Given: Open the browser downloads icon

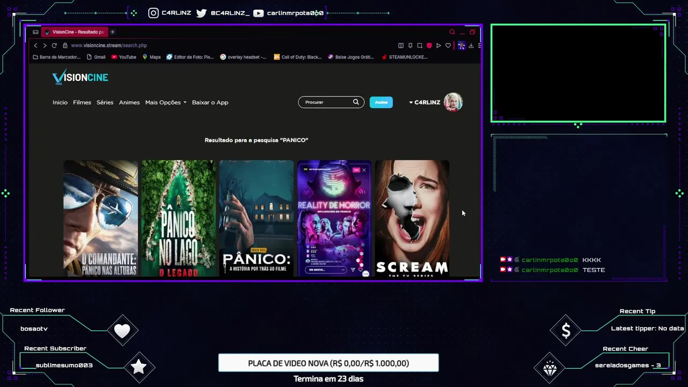Looking at the screenshot, I should [x=471, y=46].
